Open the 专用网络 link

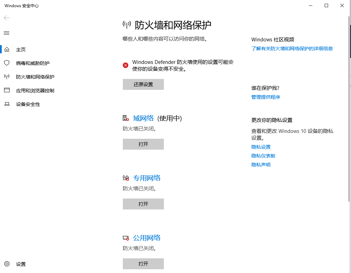pyautogui.click(x=147, y=178)
